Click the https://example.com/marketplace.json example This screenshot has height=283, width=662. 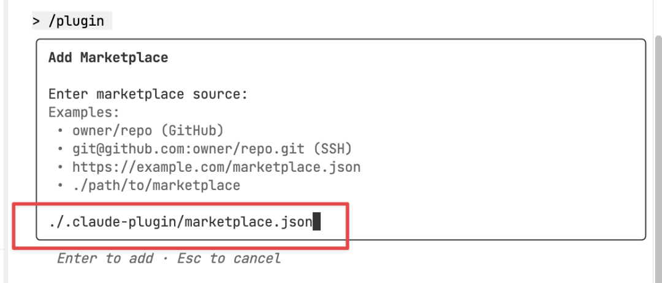pyautogui.click(x=216, y=167)
